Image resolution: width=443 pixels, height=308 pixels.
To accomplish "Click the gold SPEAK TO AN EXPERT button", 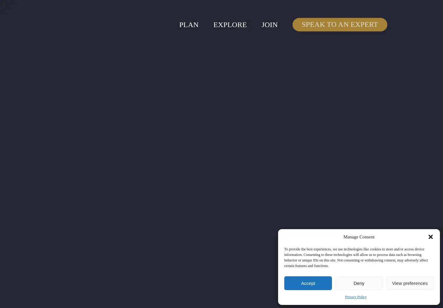I will 340,25.
